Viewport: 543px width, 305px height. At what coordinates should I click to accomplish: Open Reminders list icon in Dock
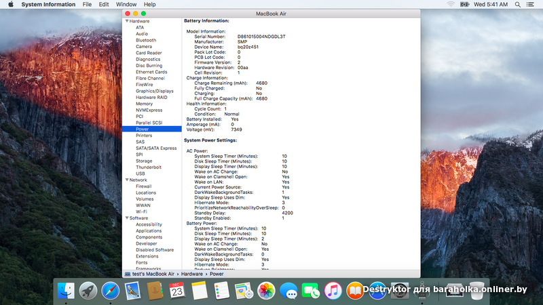pos(222,291)
